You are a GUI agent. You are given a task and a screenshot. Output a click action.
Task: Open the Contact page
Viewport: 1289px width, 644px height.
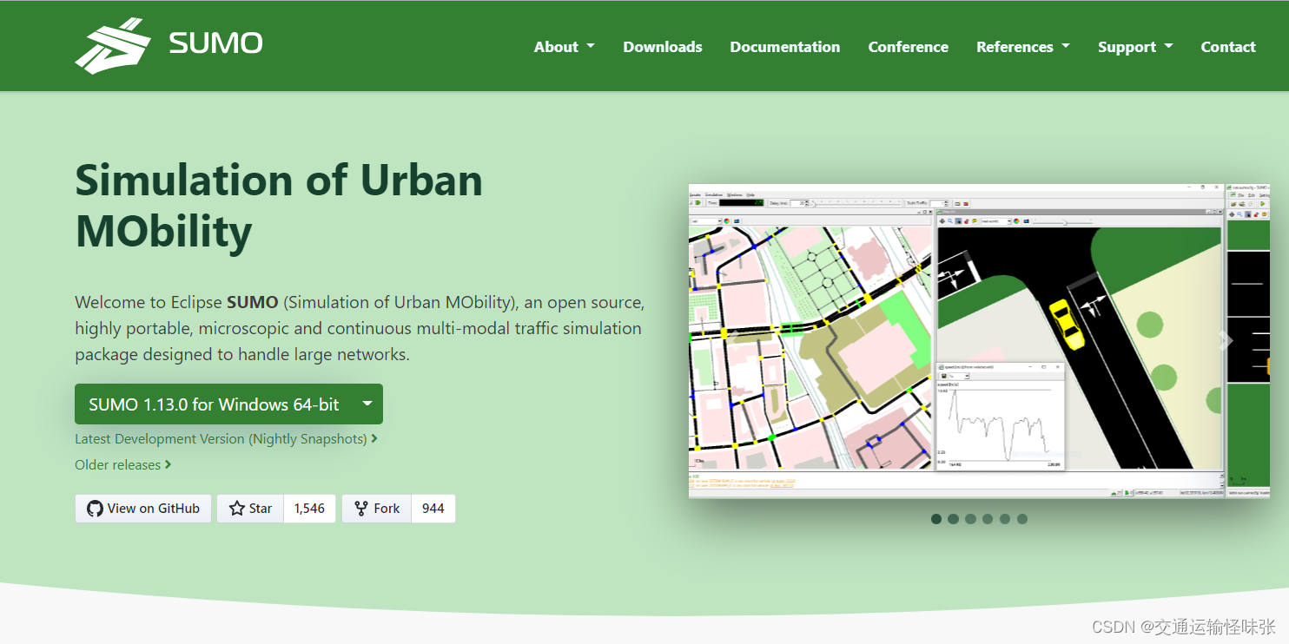click(x=1228, y=47)
